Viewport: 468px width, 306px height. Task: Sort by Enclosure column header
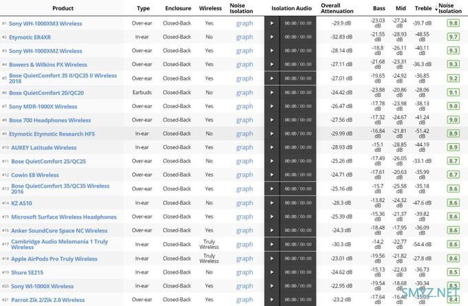178,8
